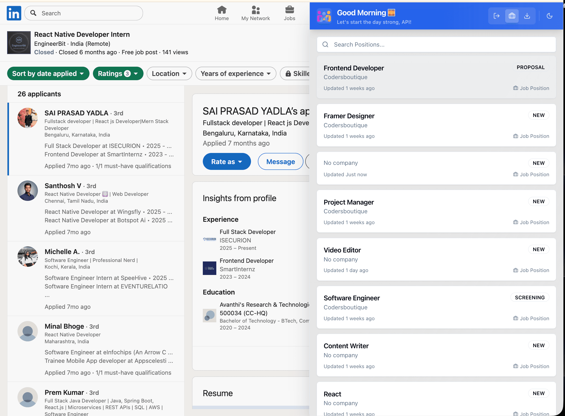Open the Home navigation icon
Image resolution: width=565 pixels, height=416 pixels.
(x=222, y=13)
